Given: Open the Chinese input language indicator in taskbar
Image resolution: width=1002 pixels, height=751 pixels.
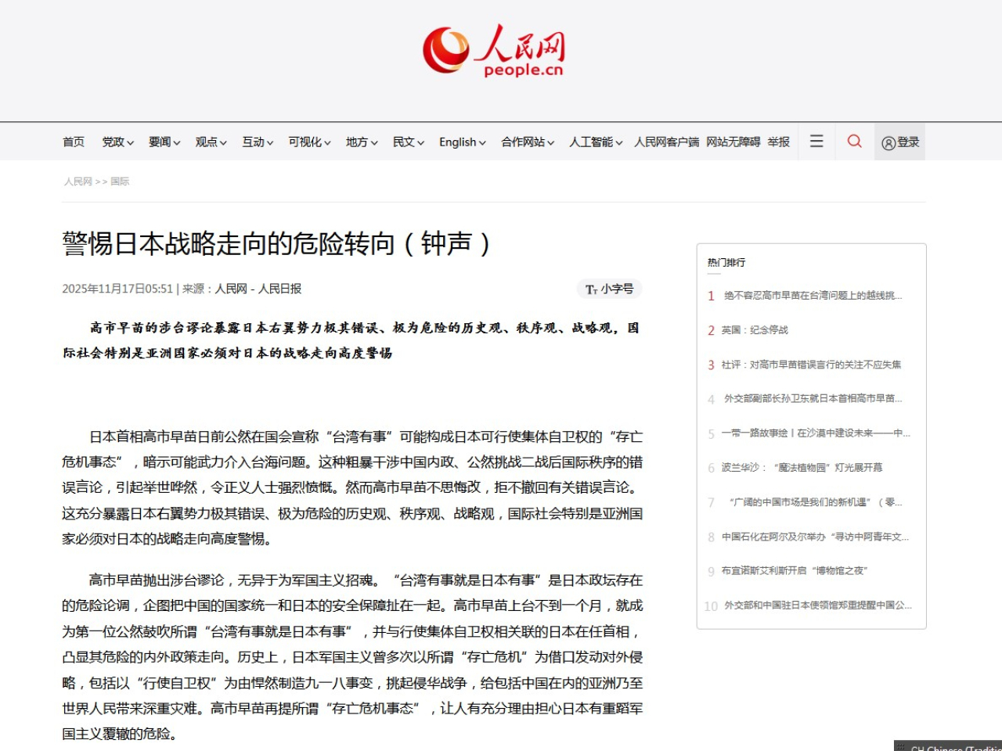Looking at the screenshot, I should tap(947, 747).
